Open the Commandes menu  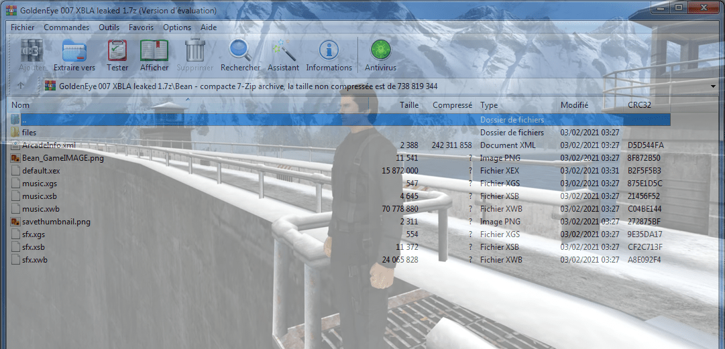(66, 27)
